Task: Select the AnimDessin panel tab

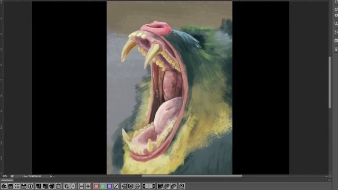Action: 7,180
